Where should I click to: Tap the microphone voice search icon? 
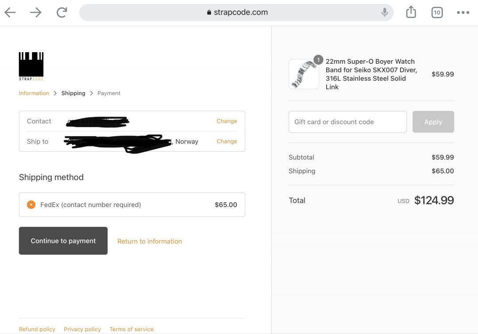385,12
